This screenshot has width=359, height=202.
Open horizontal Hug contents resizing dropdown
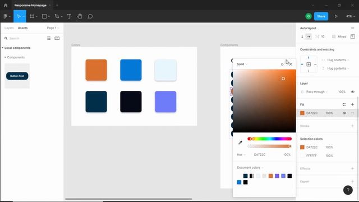(338, 60)
